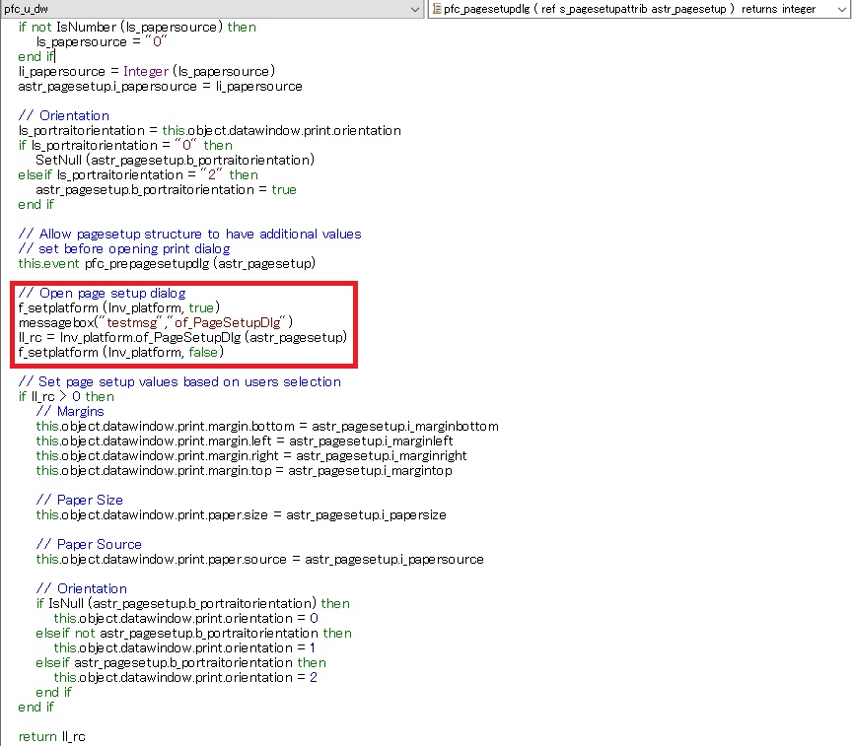Click the pfc_pagesetupdlg signature text field
This screenshot has height=746, width=852.
631,9
